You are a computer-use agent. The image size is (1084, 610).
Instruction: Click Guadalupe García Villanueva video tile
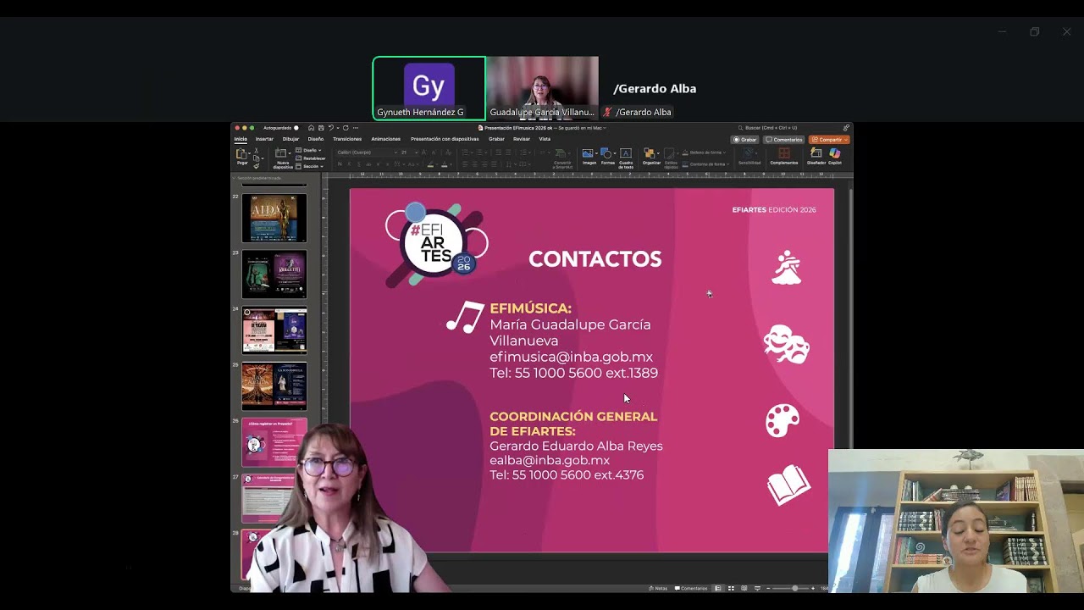pos(542,88)
